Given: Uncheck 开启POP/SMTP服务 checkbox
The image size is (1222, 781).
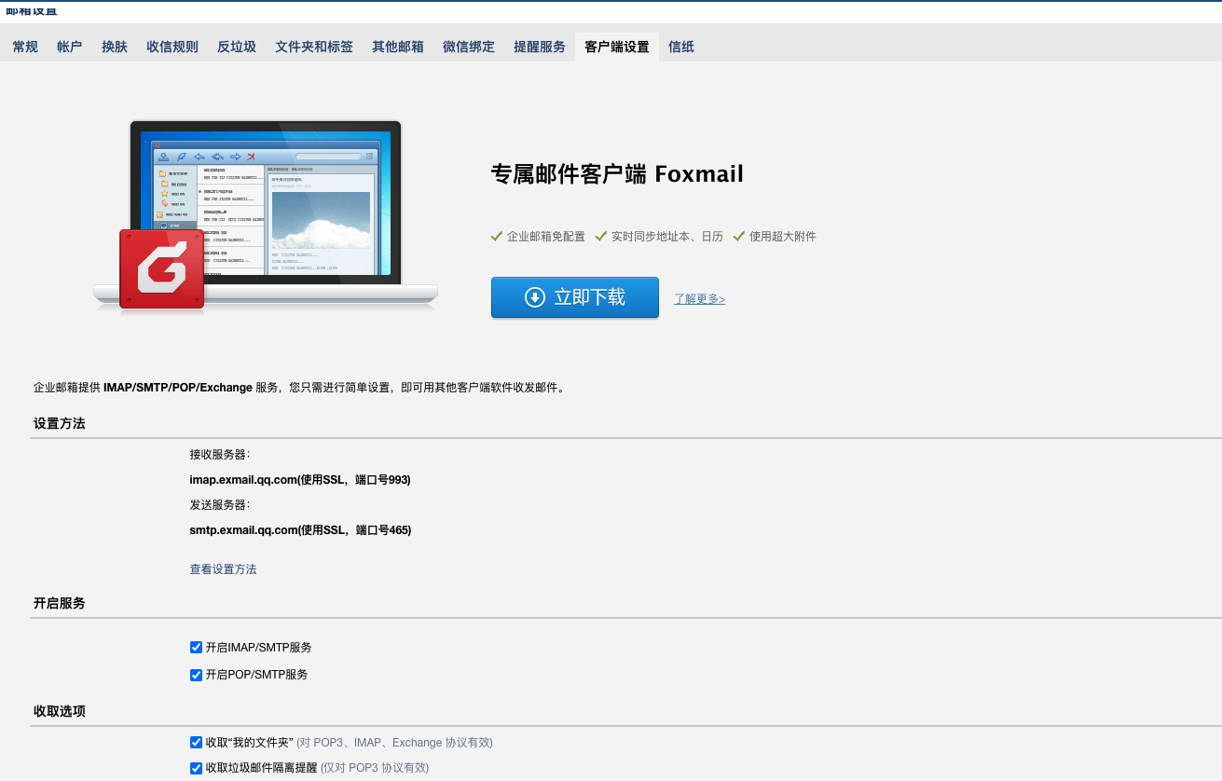Looking at the screenshot, I should [x=196, y=675].
